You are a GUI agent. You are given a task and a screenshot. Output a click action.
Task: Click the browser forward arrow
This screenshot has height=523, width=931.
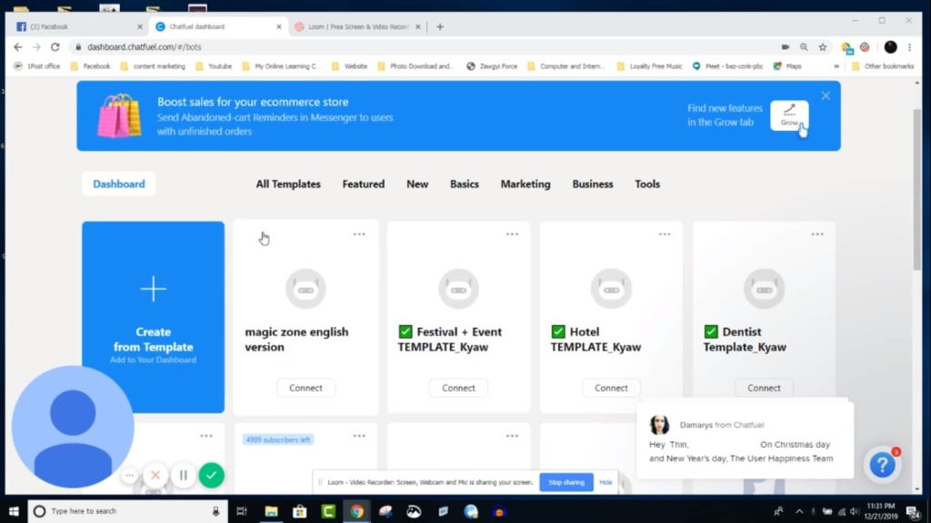(36, 47)
